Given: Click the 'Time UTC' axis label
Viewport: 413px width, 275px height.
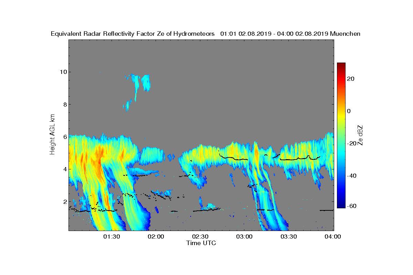Looking at the screenshot, I should point(201,243).
